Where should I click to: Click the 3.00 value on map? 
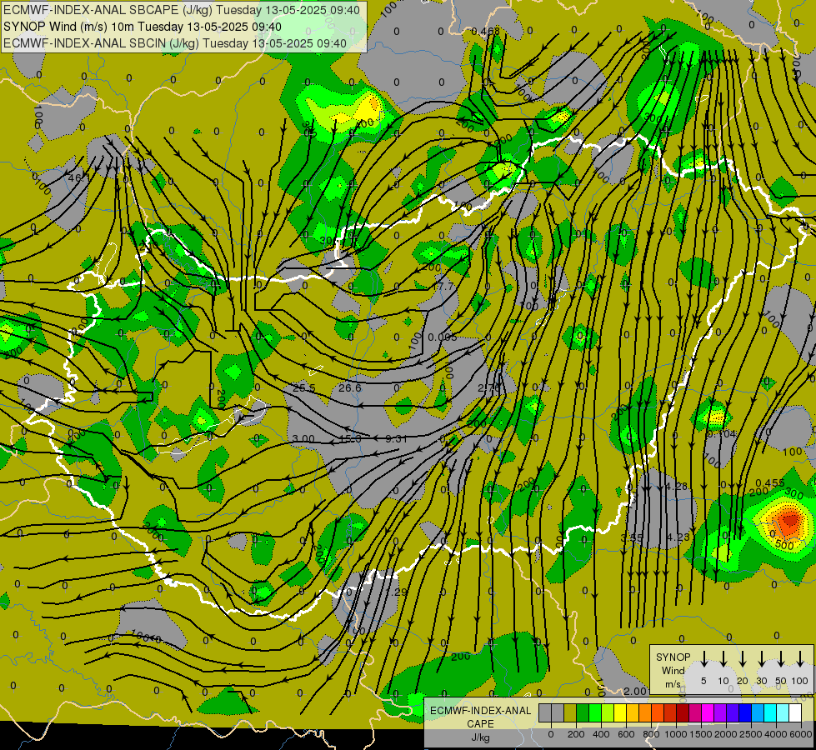click(x=303, y=439)
